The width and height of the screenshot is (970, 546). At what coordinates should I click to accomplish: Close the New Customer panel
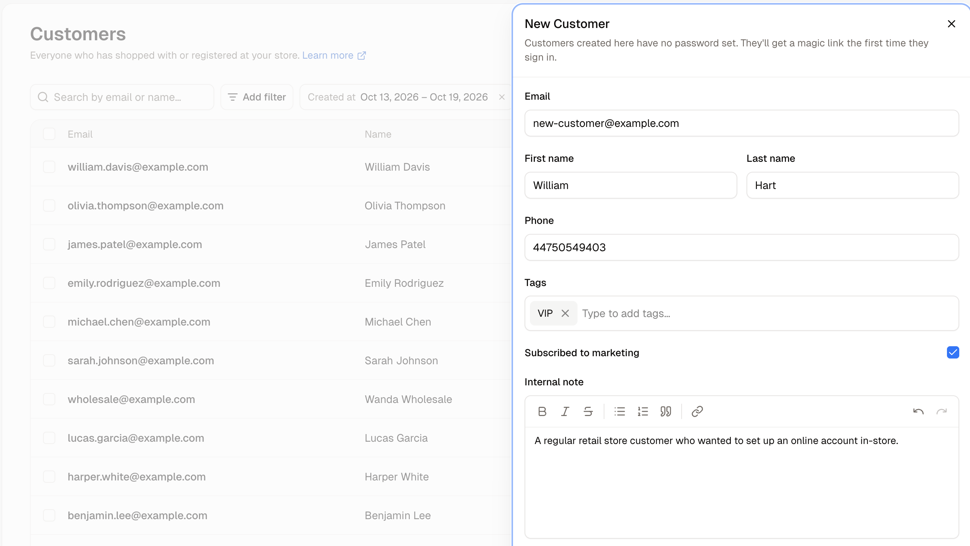(x=952, y=24)
